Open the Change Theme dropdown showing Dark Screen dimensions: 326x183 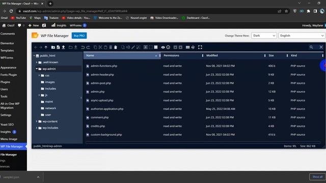[264, 36]
